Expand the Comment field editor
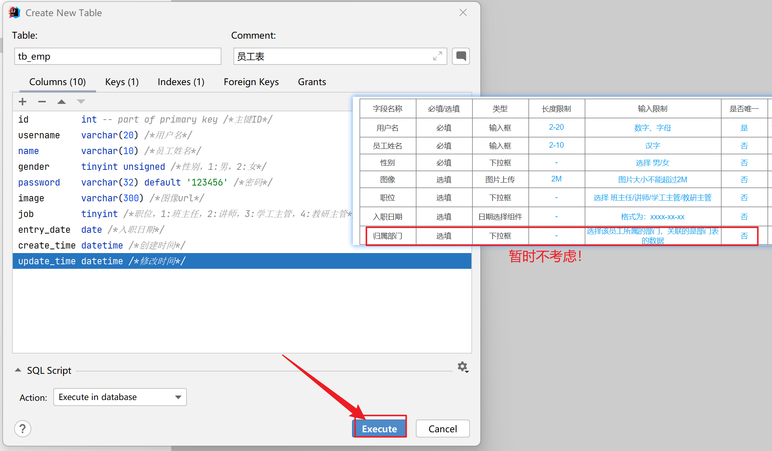The height and width of the screenshot is (451, 772). [x=437, y=56]
